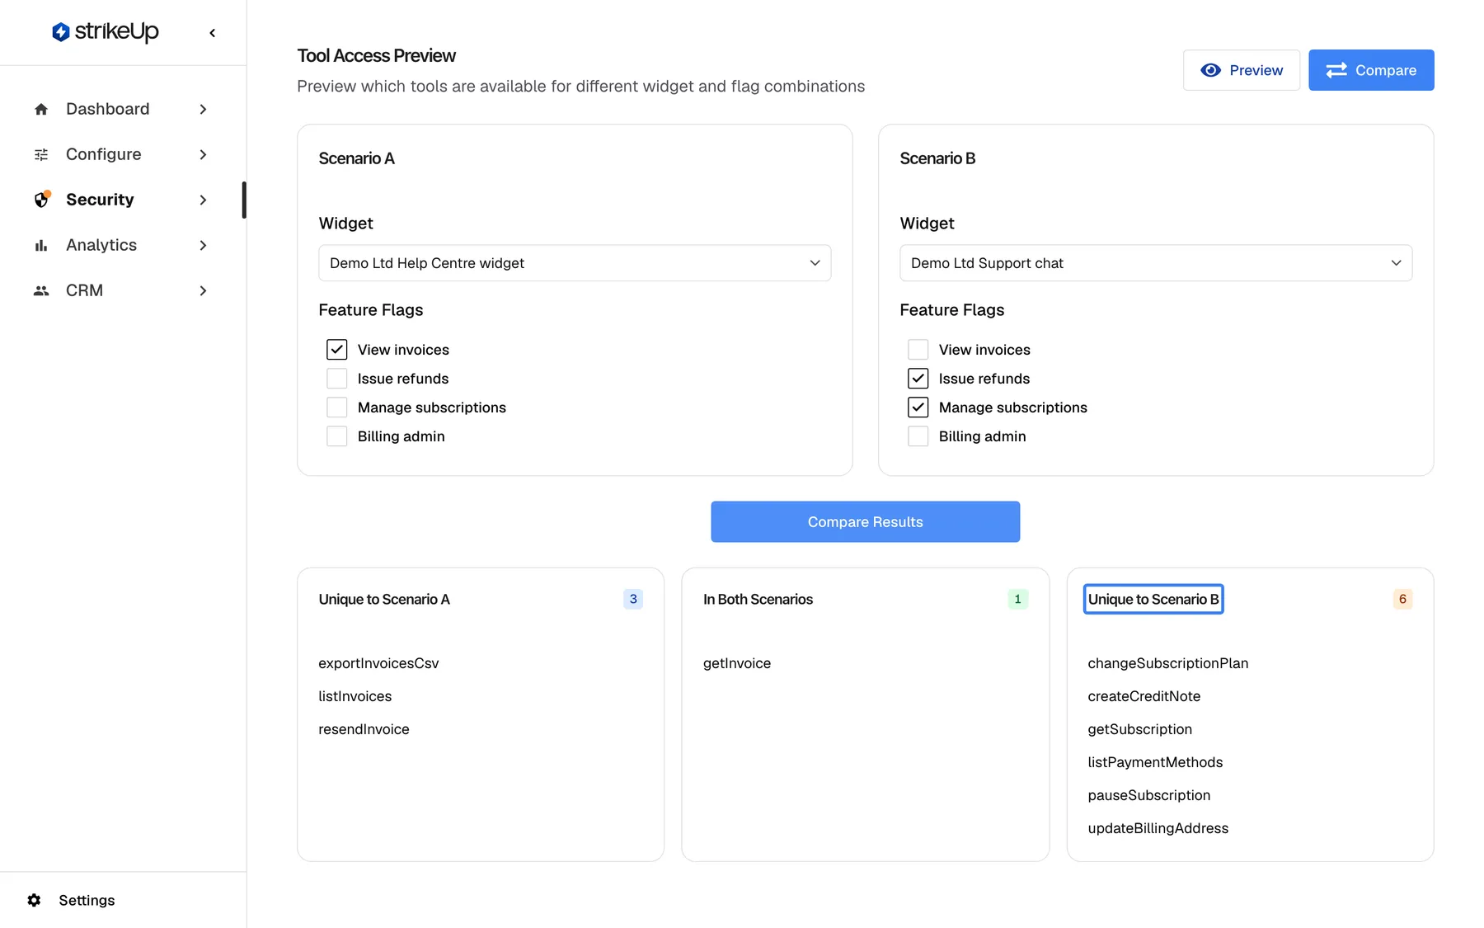The height and width of the screenshot is (928, 1484).
Task: Open Scenario A Widget dropdown
Action: [575, 263]
